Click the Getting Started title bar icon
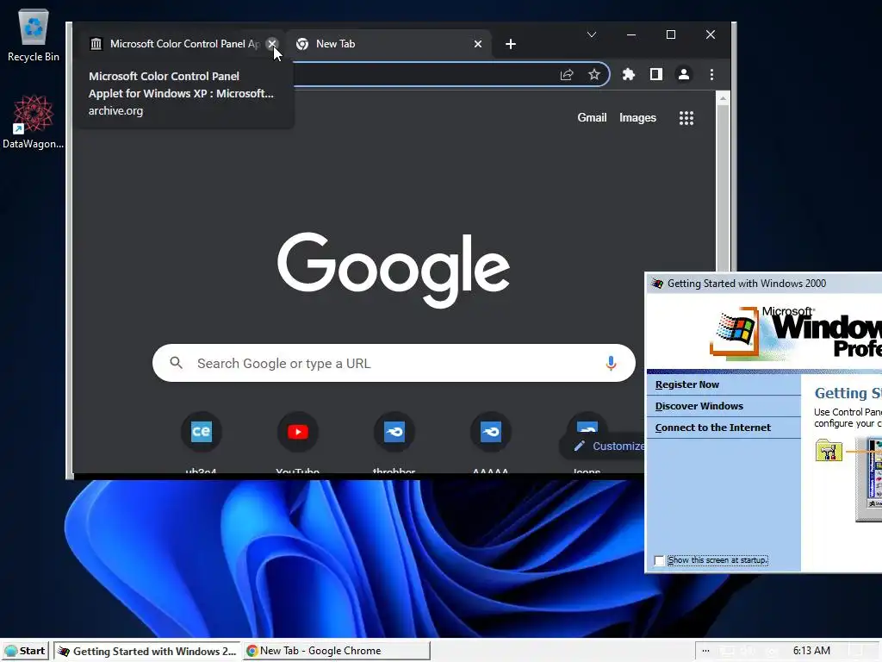Viewport: 882px width, 662px height. (x=657, y=283)
